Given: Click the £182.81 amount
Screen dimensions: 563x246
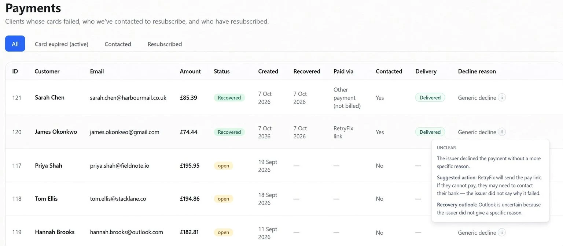Looking at the screenshot, I should [189, 232].
